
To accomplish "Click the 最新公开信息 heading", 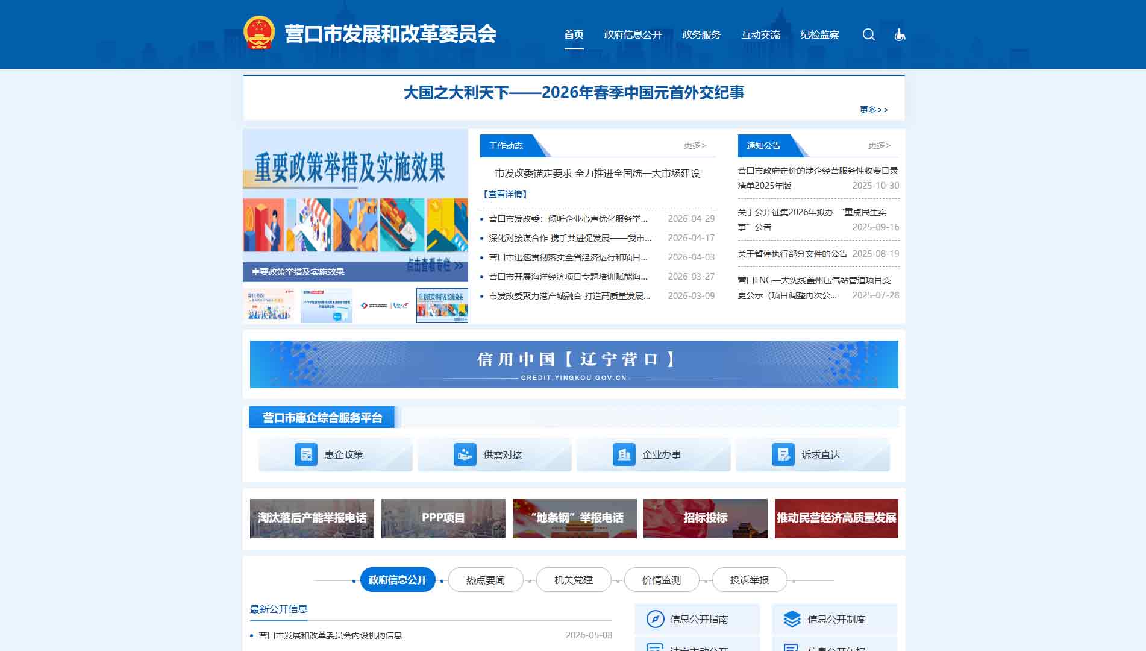I will (279, 609).
